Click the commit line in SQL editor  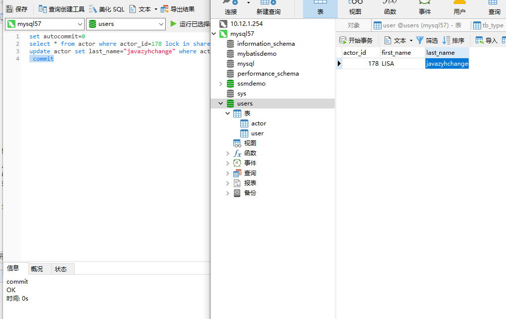click(43, 59)
